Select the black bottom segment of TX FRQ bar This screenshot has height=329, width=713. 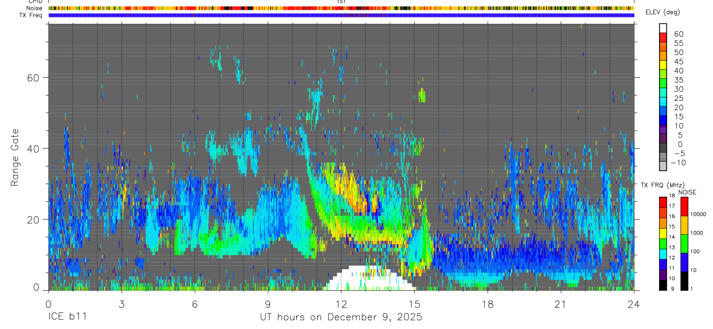click(663, 285)
